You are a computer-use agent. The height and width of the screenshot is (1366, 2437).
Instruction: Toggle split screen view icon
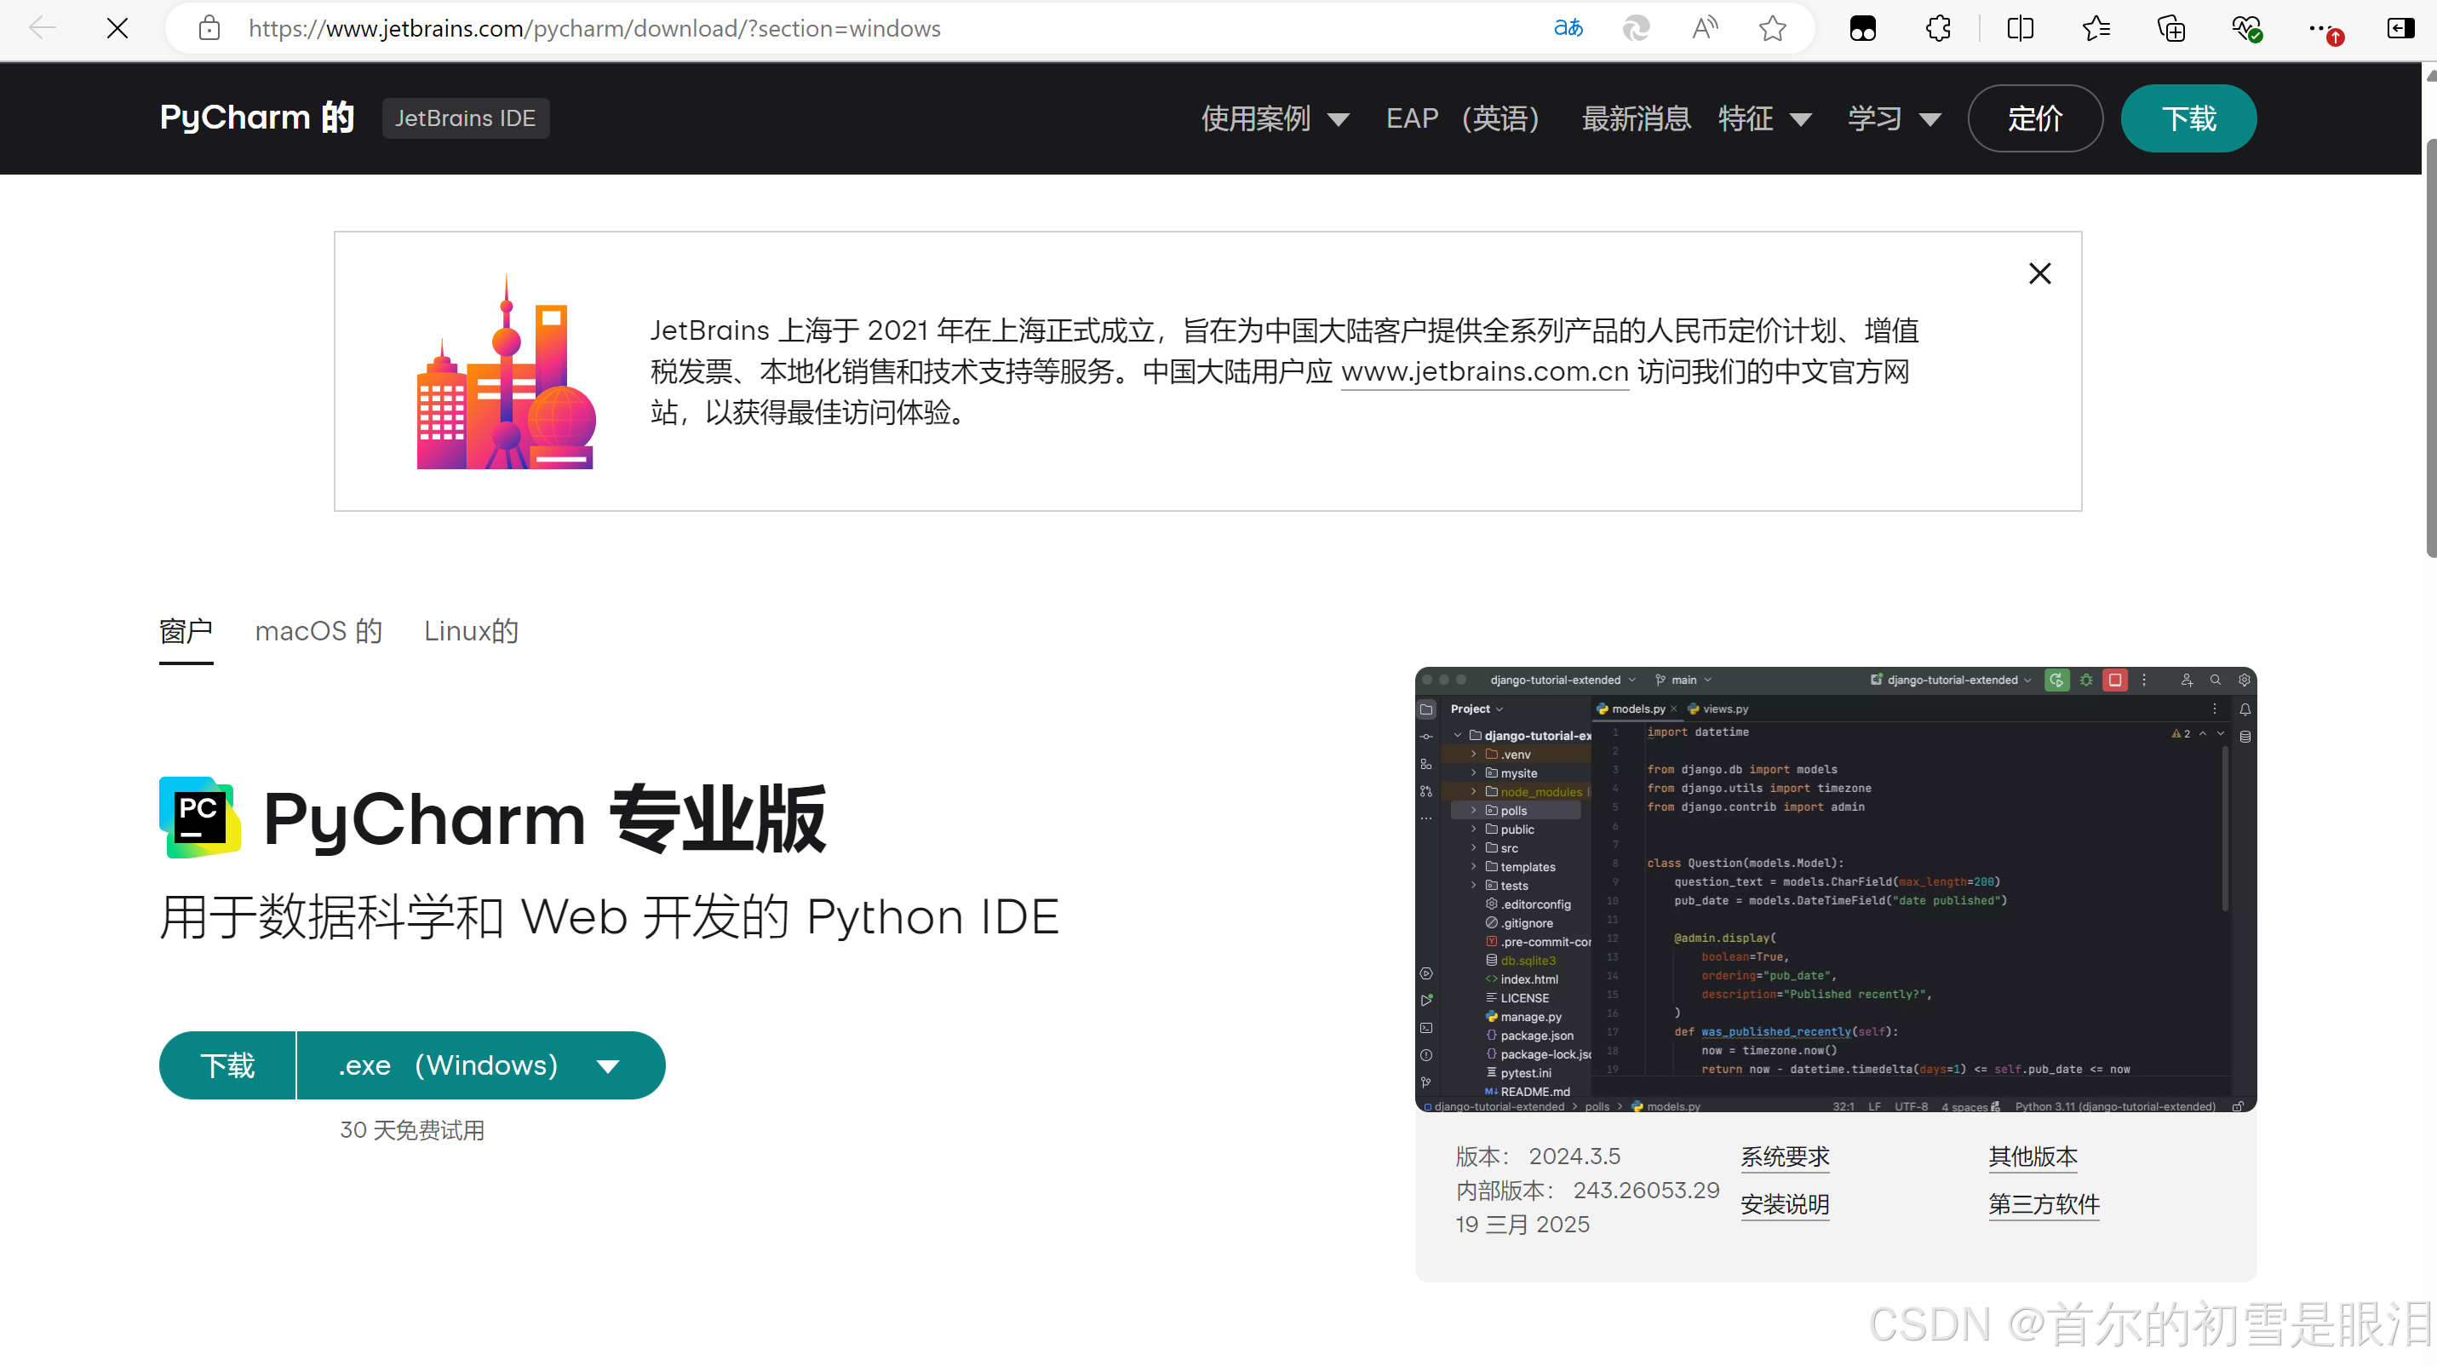[2020, 28]
